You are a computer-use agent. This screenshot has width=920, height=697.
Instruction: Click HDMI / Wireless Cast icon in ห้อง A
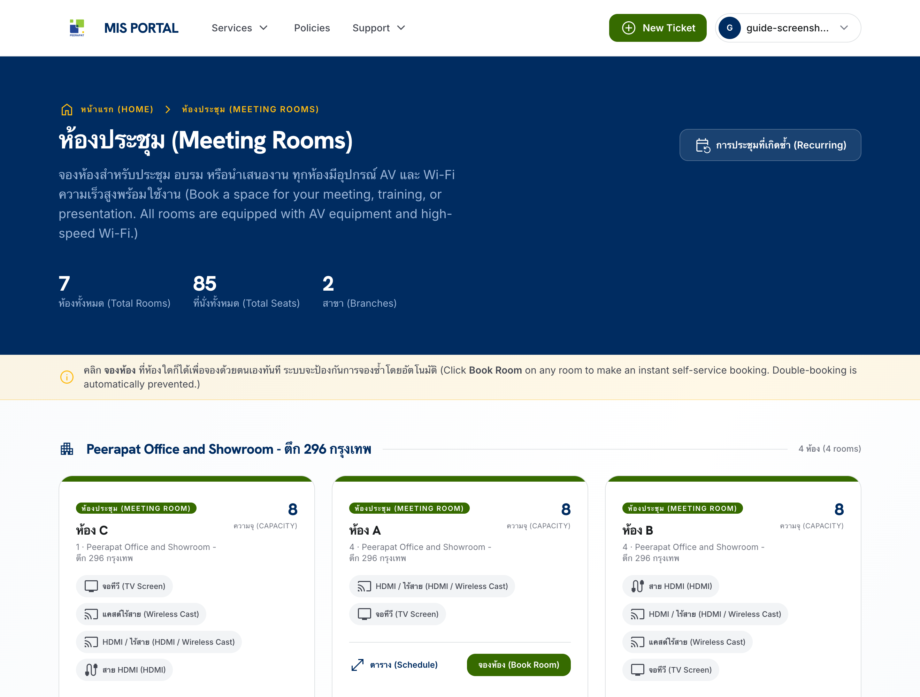pos(364,586)
